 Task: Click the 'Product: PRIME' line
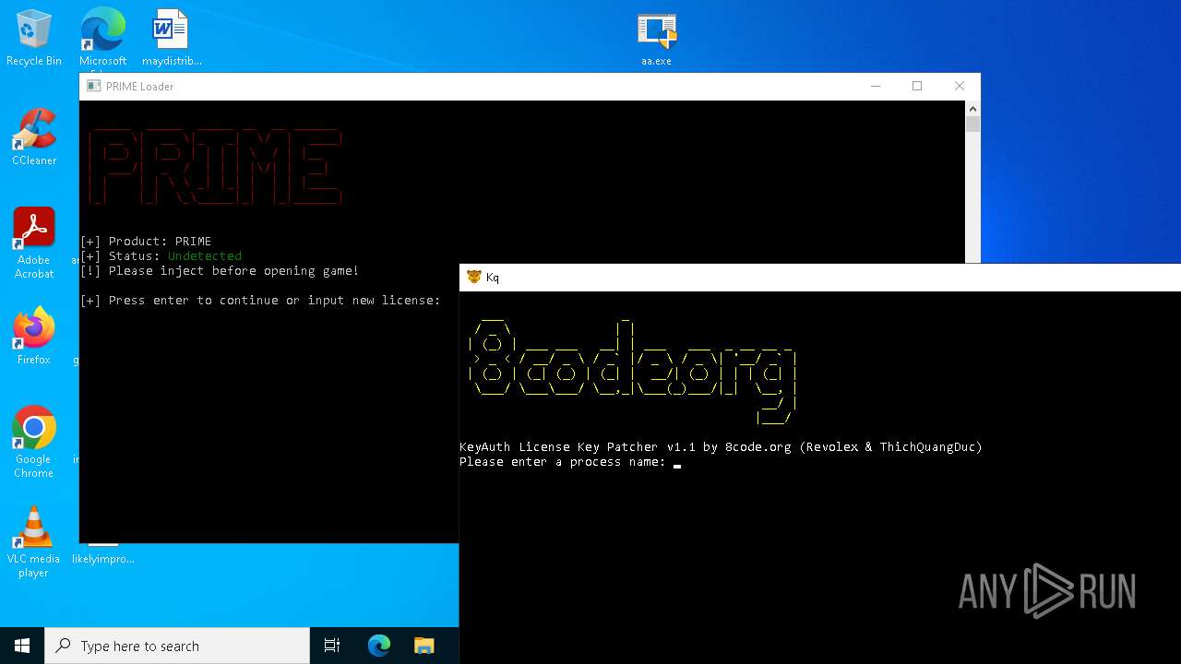click(146, 241)
